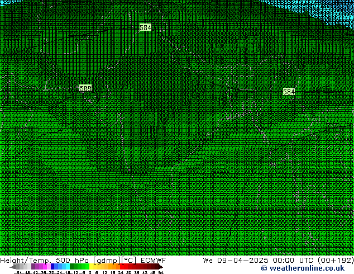Pick the magenta segment of the color scale
The image size is (354, 274).
click(42, 267)
